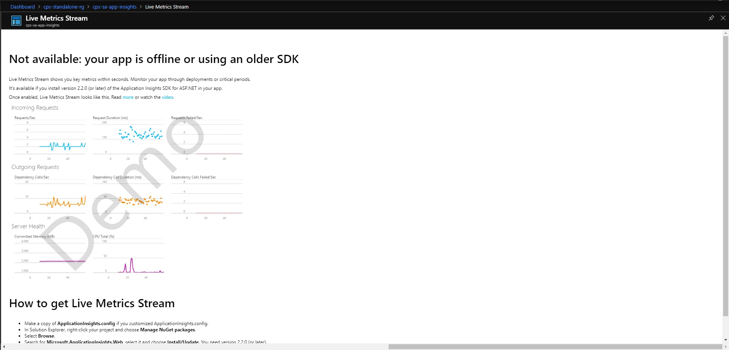Image resolution: width=729 pixels, height=350 pixels.
Task: Navigate to the cps-standalone-rg resource group
Action: click(x=63, y=7)
